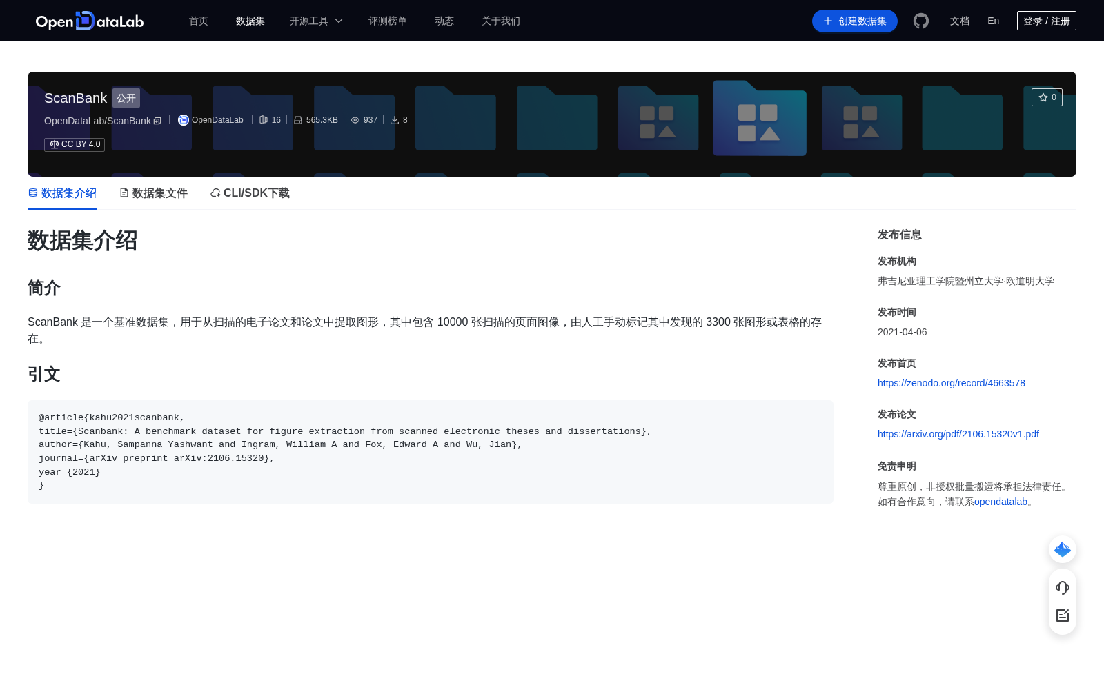Open the customer support headset icon
This screenshot has width=1104, height=690.
coord(1063,588)
